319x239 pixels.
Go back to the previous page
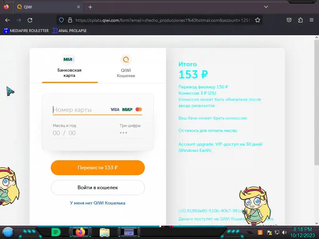[x=7, y=20]
